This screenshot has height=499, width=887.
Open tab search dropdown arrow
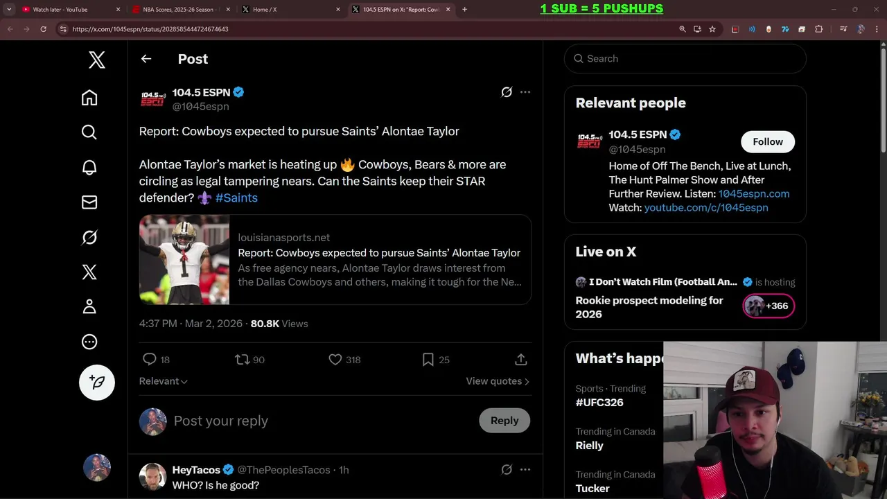pos(9,9)
